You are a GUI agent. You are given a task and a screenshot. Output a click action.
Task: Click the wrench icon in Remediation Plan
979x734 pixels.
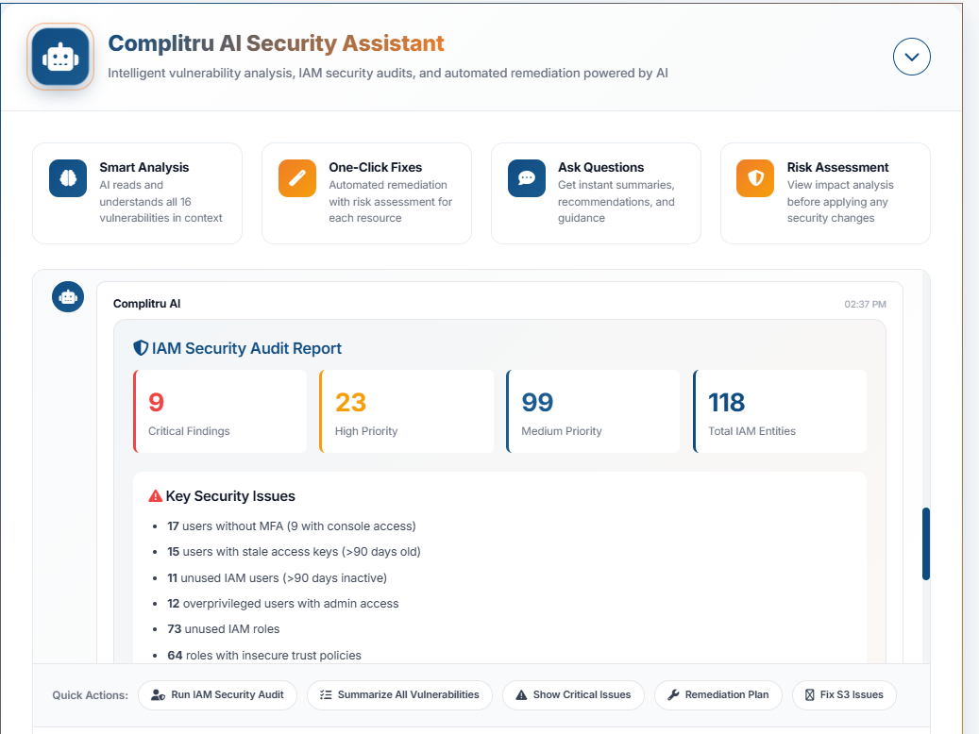[x=673, y=694]
